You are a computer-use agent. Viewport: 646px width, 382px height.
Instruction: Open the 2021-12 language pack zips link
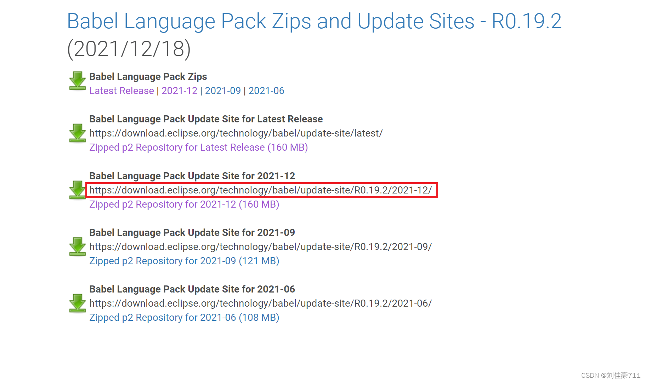[179, 91]
